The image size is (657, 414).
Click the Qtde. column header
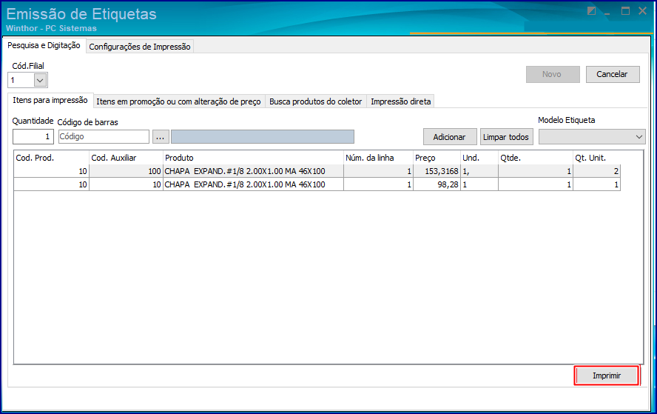pyautogui.click(x=536, y=158)
